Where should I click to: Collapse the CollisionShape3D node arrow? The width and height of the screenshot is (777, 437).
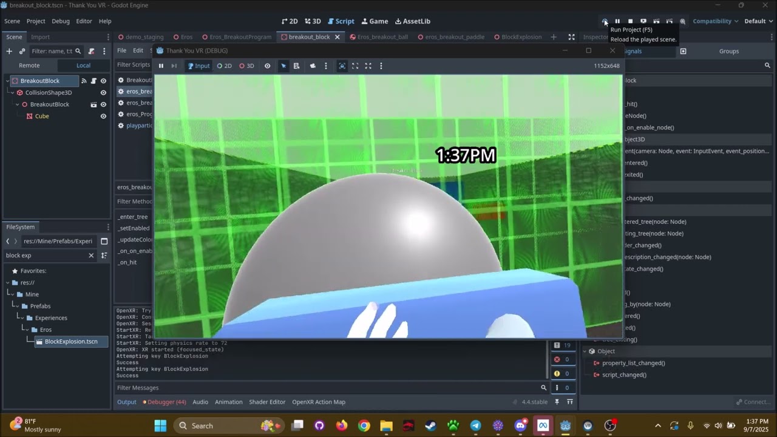tap(13, 93)
